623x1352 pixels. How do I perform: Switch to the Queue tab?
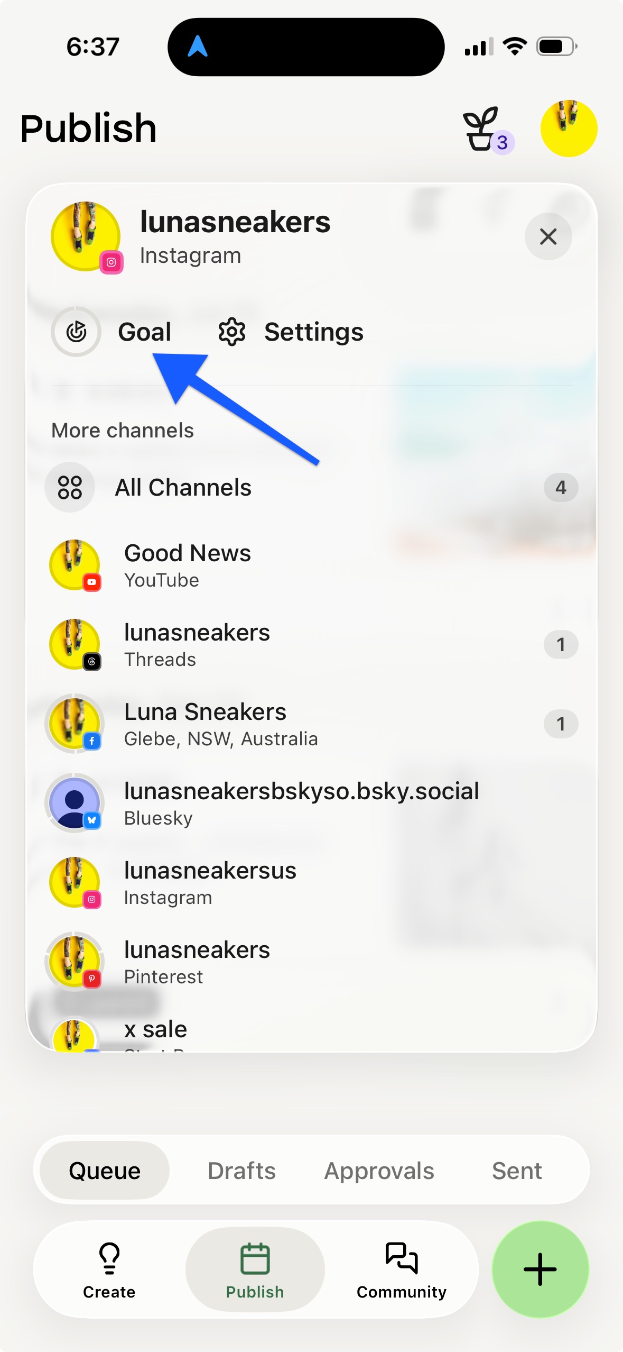point(105,1171)
